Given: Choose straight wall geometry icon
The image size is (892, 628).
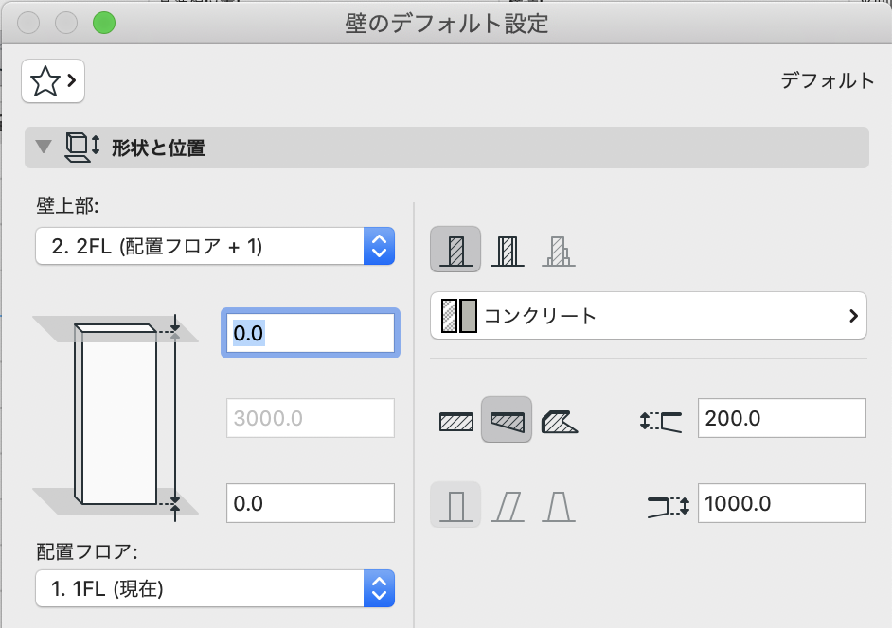Looking at the screenshot, I should tap(455, 421).
